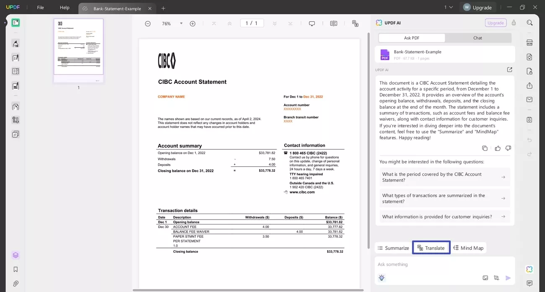Open the Prepare Form tool
Image resolution: width=545 pixels, height=292 pixels.
coord(16,71)
